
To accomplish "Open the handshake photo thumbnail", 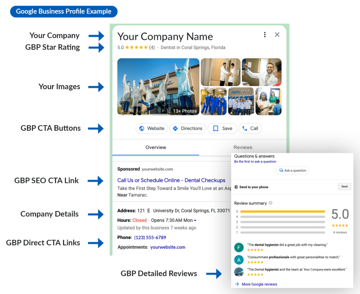I will coord(220,72).
